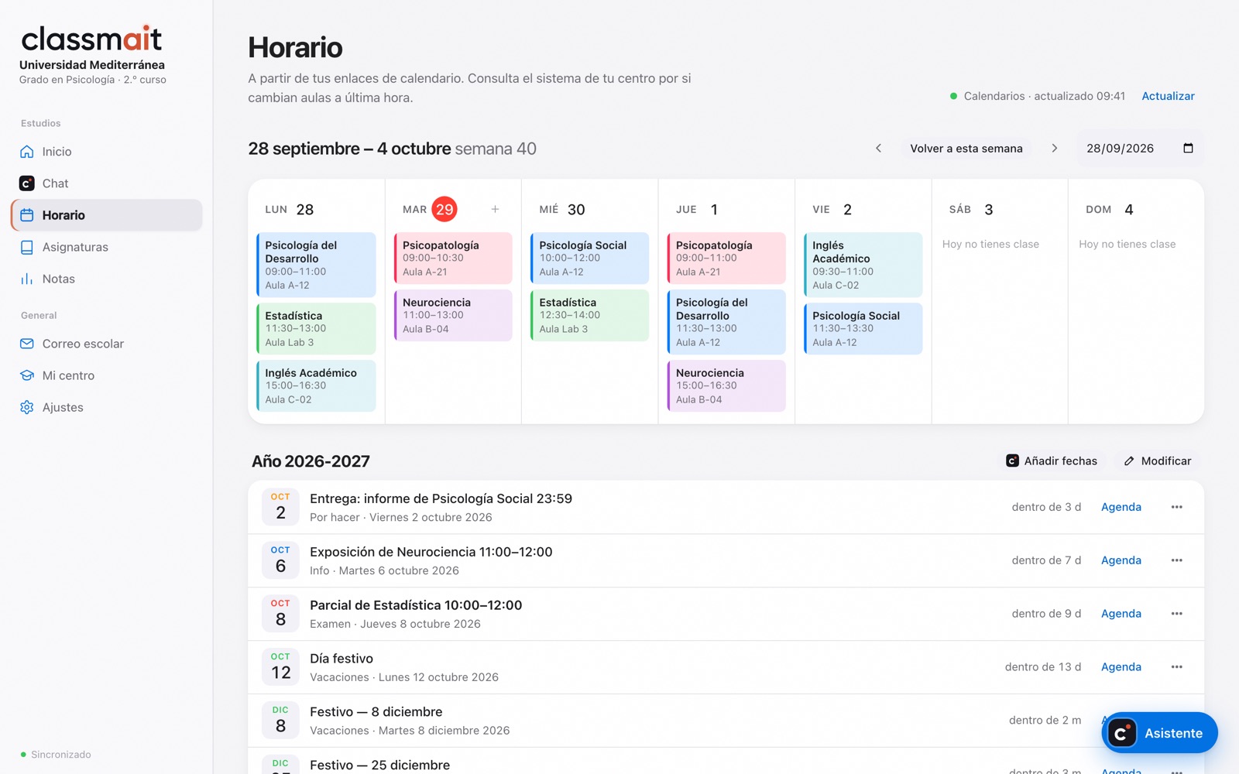Select today's date badge 29

tap(444, 209)
